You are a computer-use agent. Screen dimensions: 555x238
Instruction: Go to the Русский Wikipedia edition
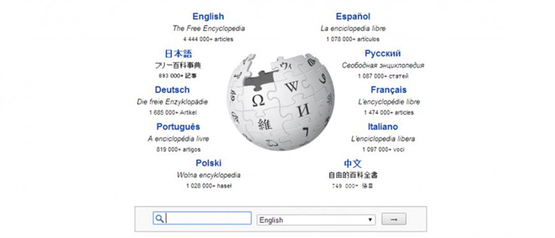[382, 54]
